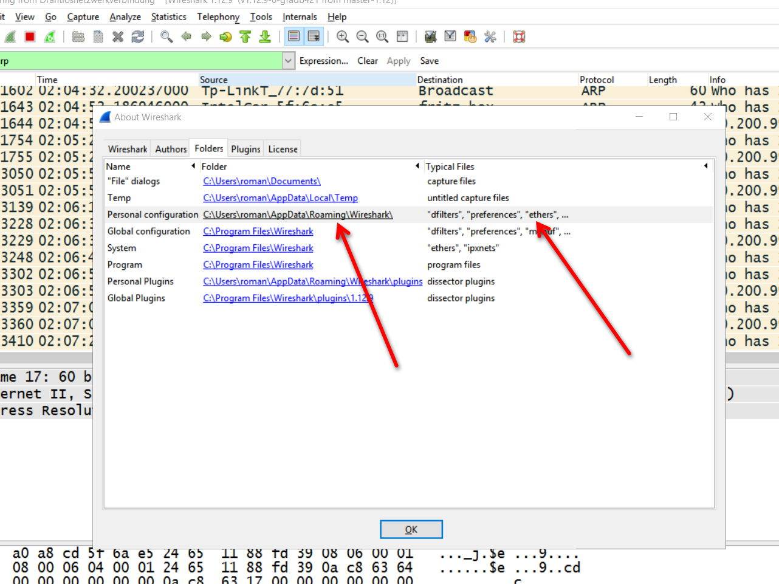
Task: Switch to the License tab
Action: (283, 149)
